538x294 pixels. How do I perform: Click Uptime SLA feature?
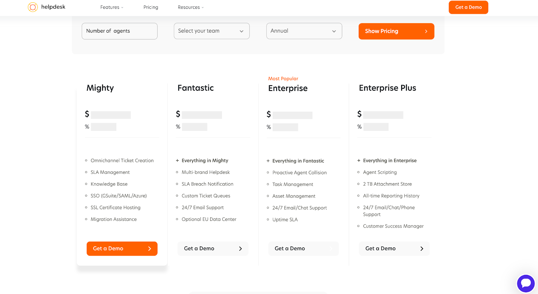pyautogui.click(x=285, y=220)
